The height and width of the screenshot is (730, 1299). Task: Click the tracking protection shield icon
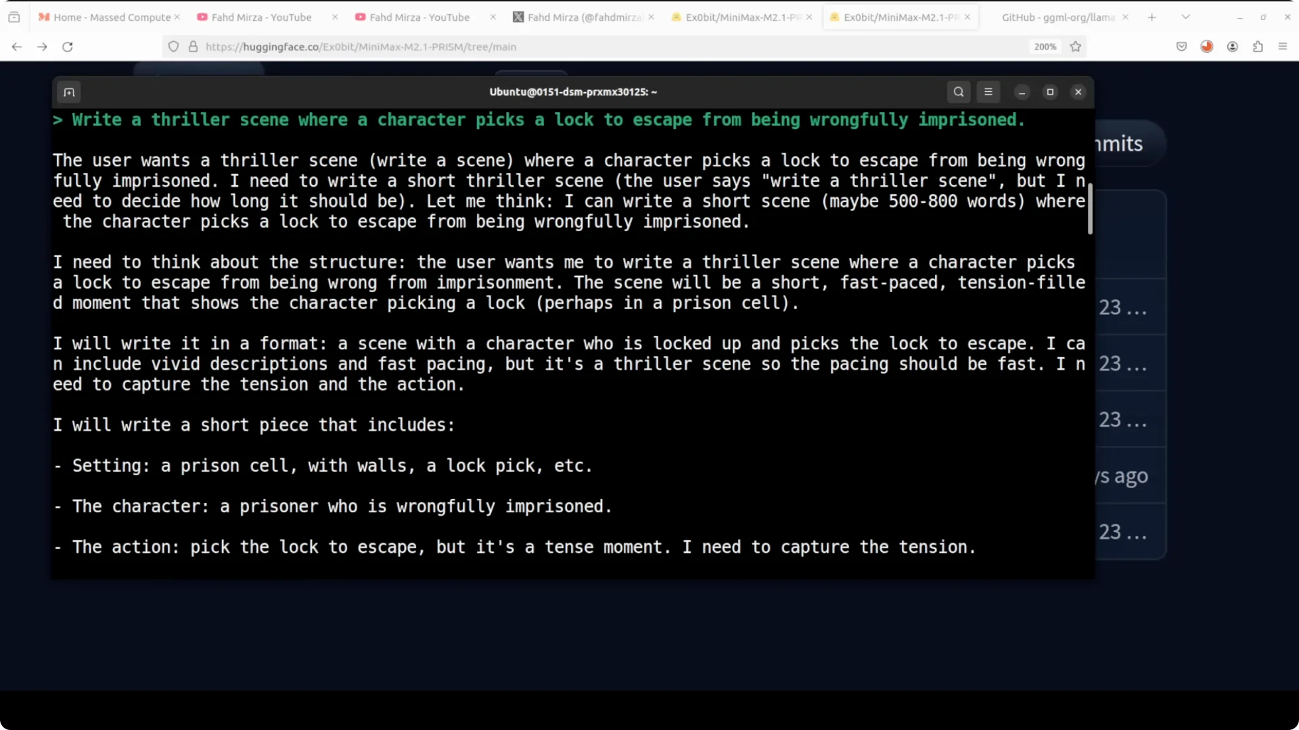coord(174,47)
